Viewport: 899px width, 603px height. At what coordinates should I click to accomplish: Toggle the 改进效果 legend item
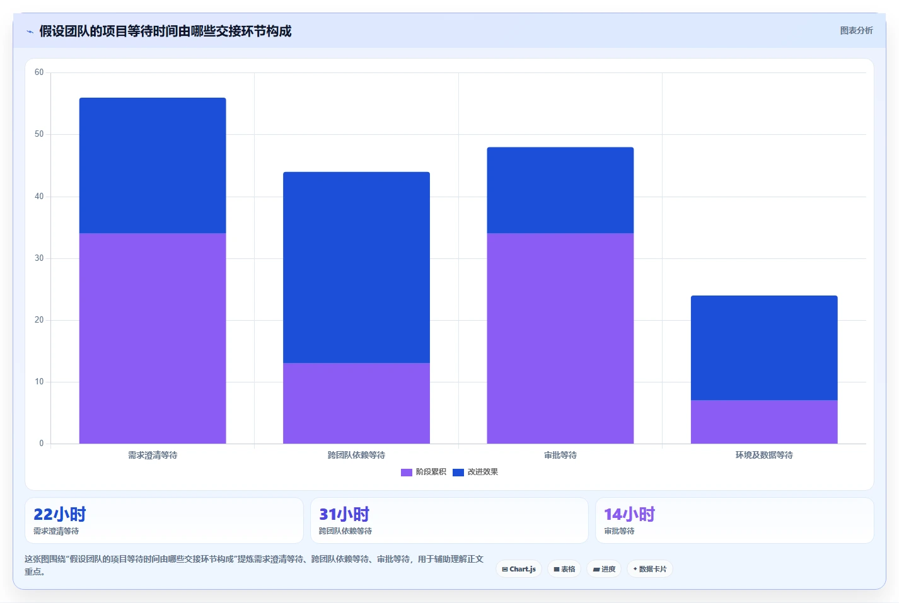click(475, 472)
